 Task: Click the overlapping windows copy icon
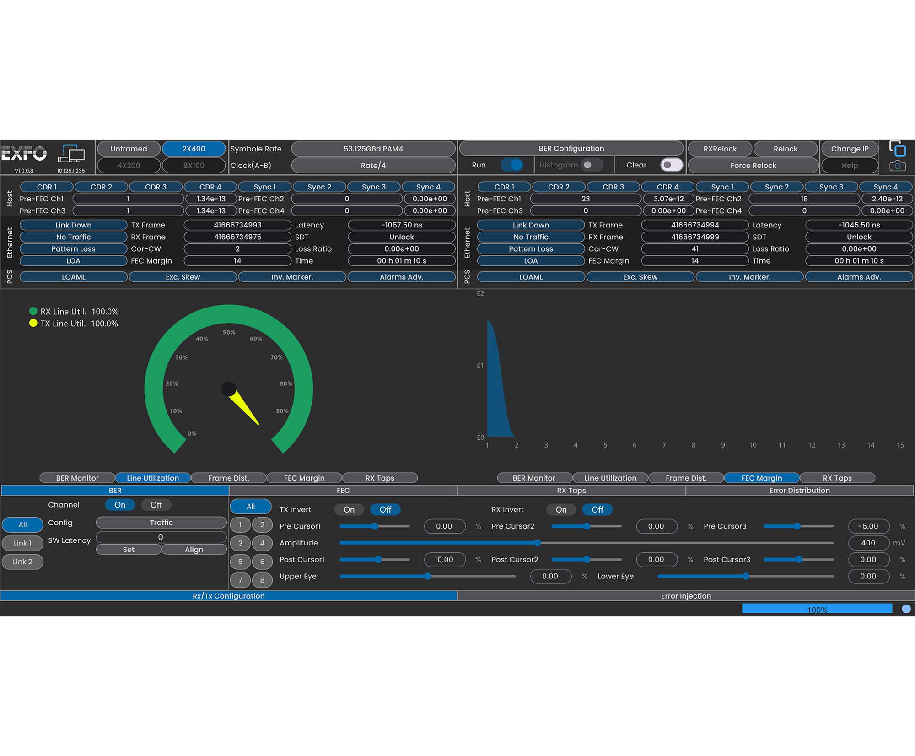point(897,148)
